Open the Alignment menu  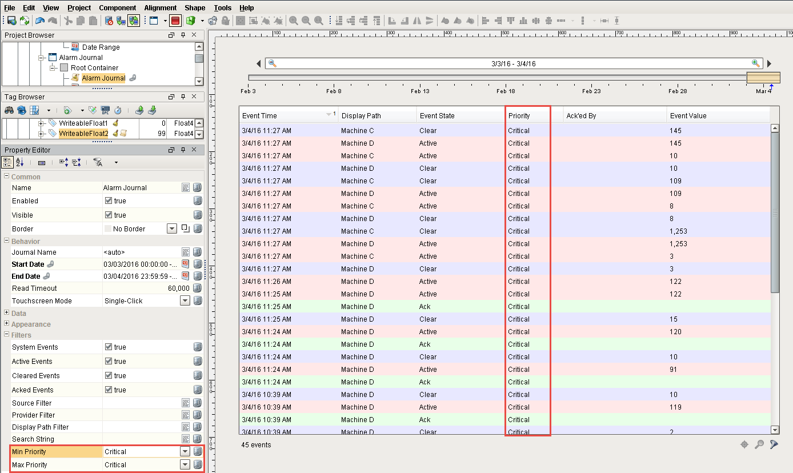click(x=160, y=7)
